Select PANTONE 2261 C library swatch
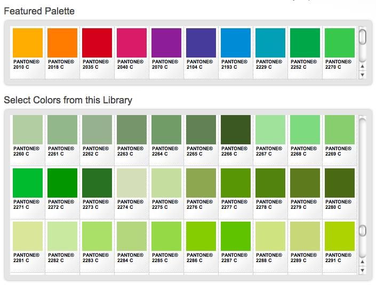Viewport: 376px width, 285px height. (62, 129)
